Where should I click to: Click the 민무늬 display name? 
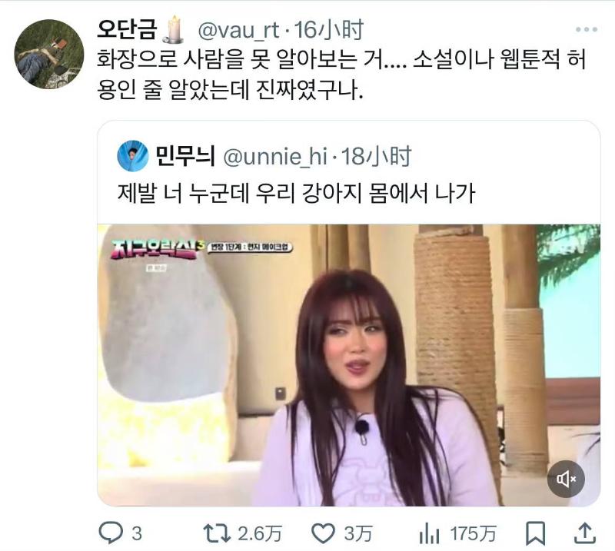tap(185, 156)
